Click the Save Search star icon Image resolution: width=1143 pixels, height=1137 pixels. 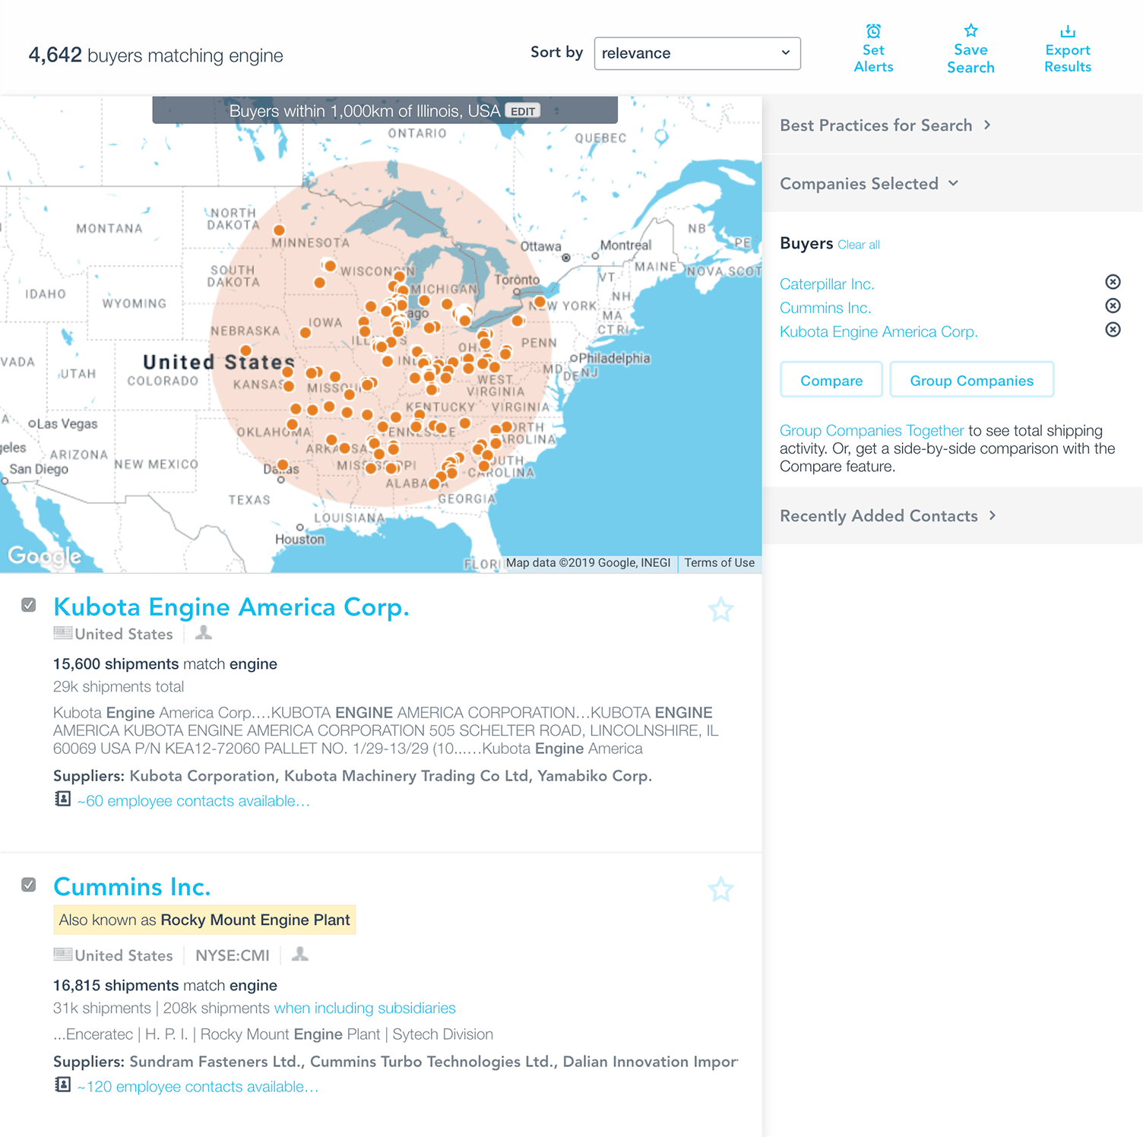click(970, 31)
